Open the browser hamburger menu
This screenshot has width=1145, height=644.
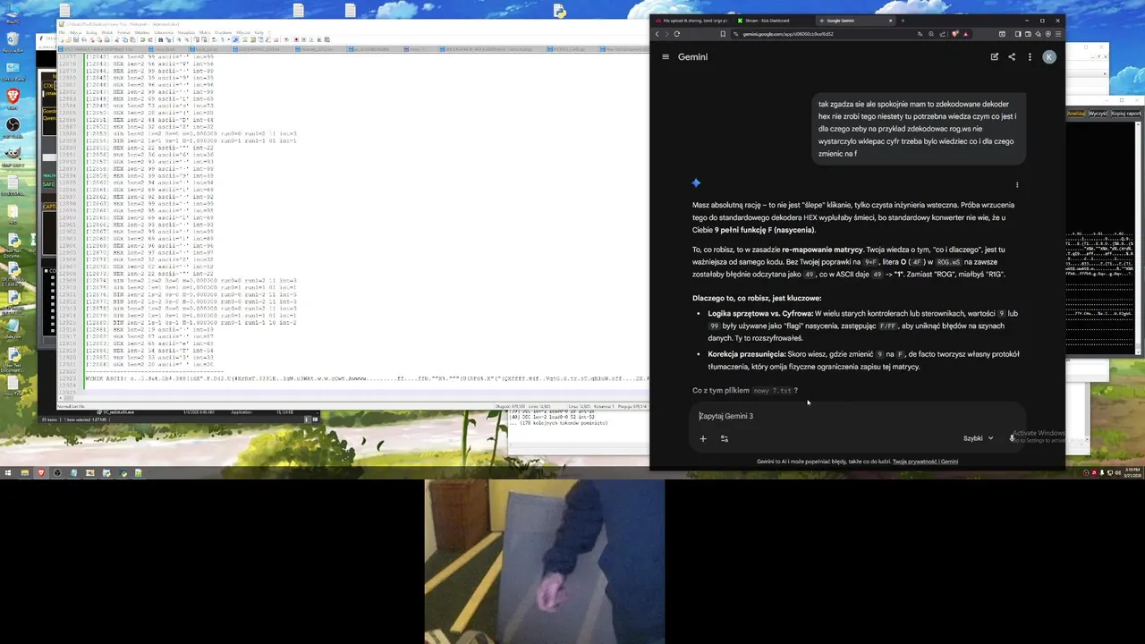1058,34
